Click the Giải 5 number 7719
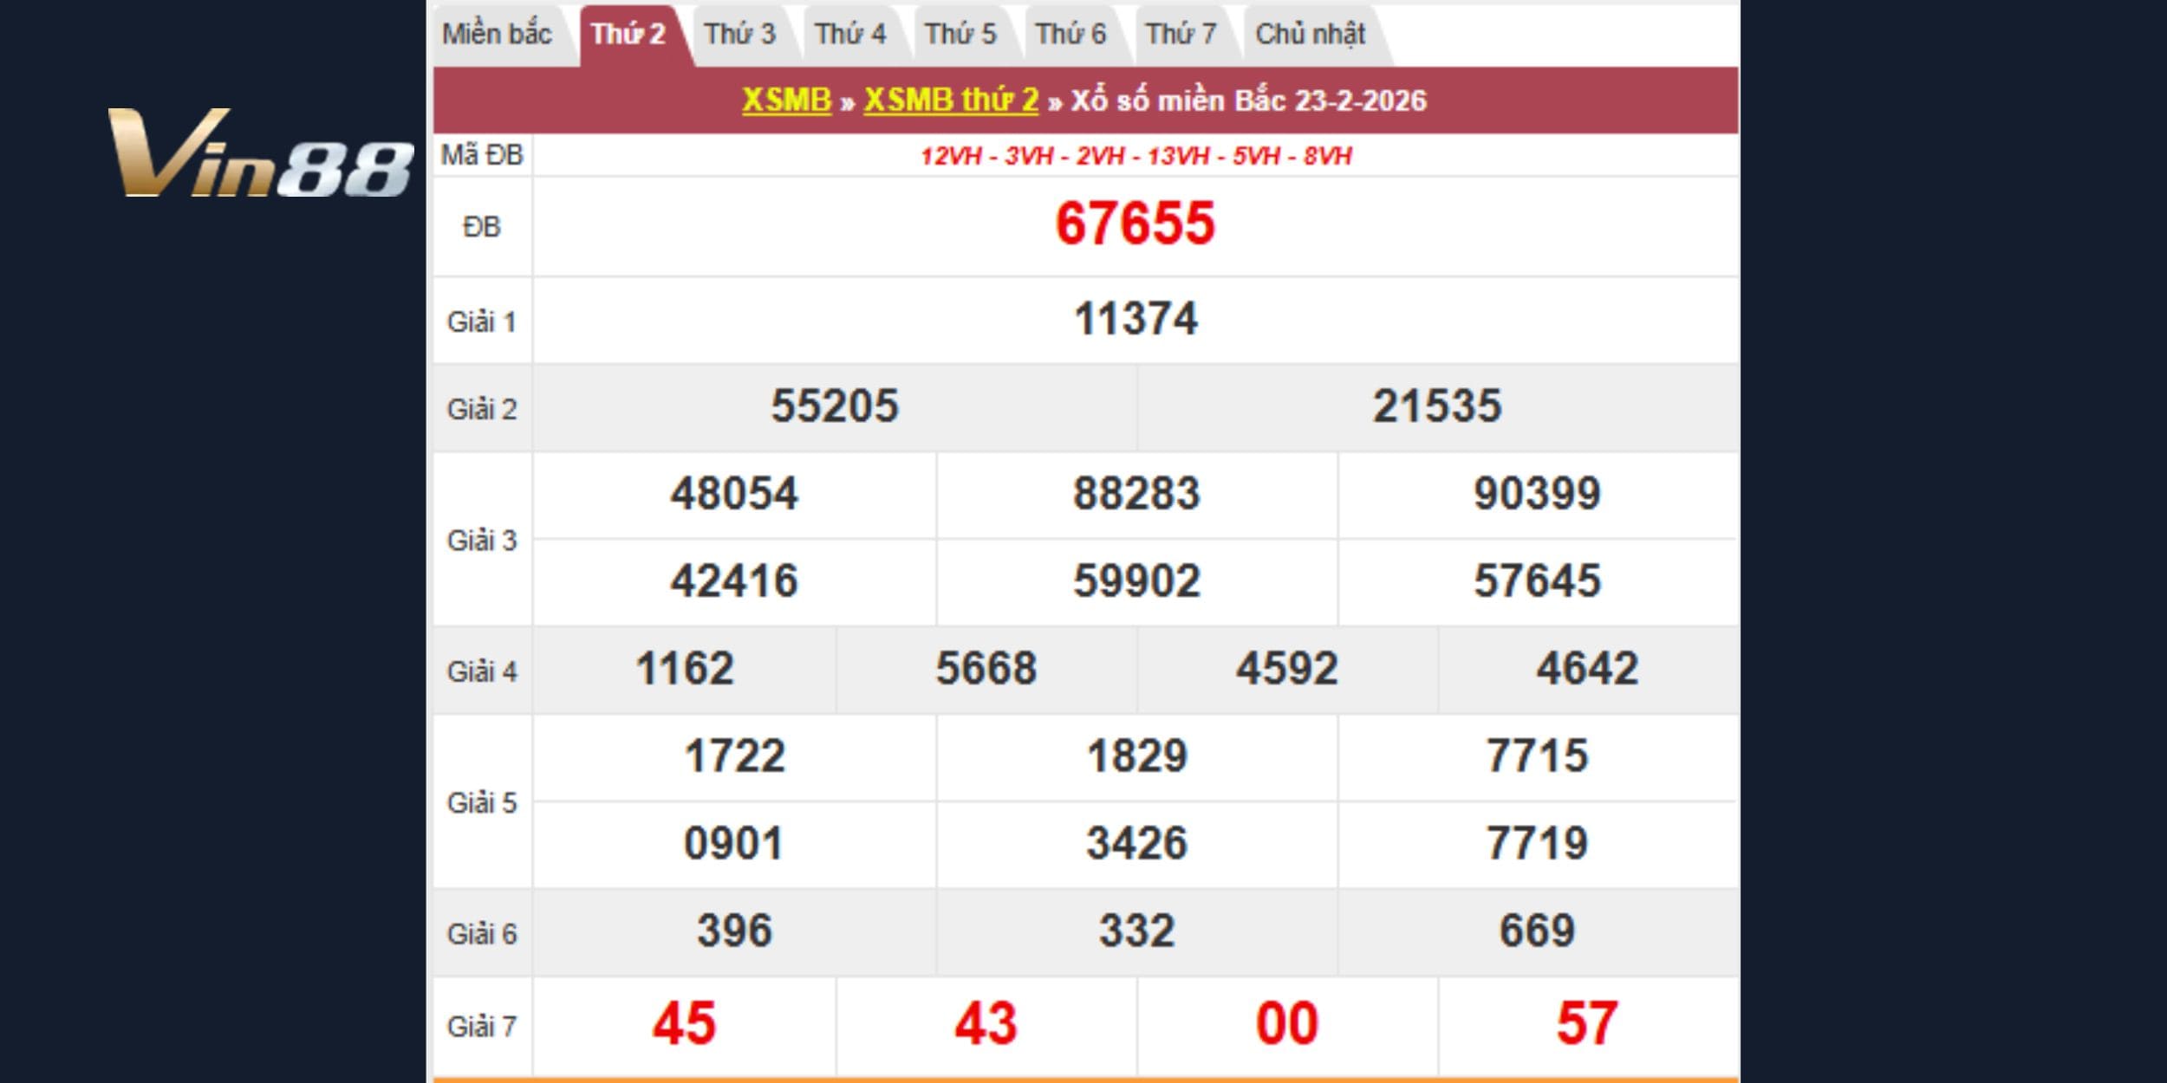The image size is (2167, 1083). (x=1537, y=844)
